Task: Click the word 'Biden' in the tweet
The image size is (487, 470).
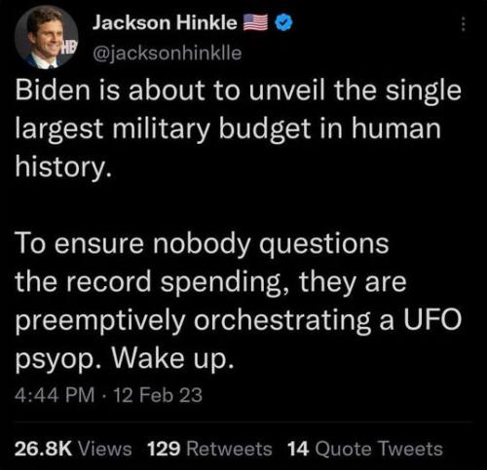Action: pyautogui.click(x=53, y=90)
